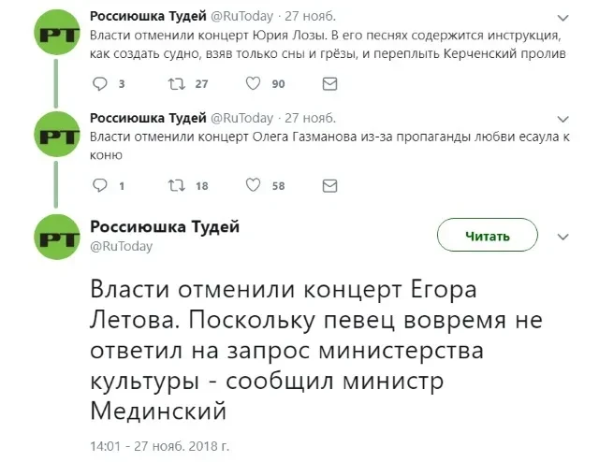This screenshot has height=462, width=599.
Task: Reply to the Yuri Loza concert tweet
Action: pos(101,84)
